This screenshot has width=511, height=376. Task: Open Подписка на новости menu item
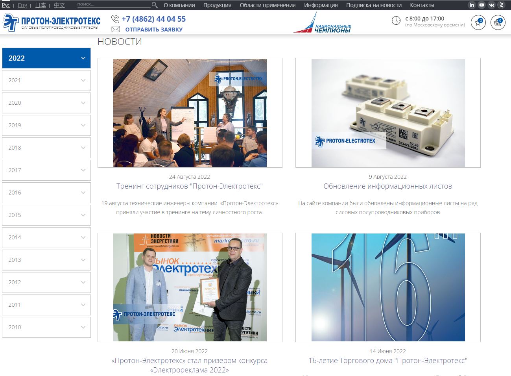[374, 5]
